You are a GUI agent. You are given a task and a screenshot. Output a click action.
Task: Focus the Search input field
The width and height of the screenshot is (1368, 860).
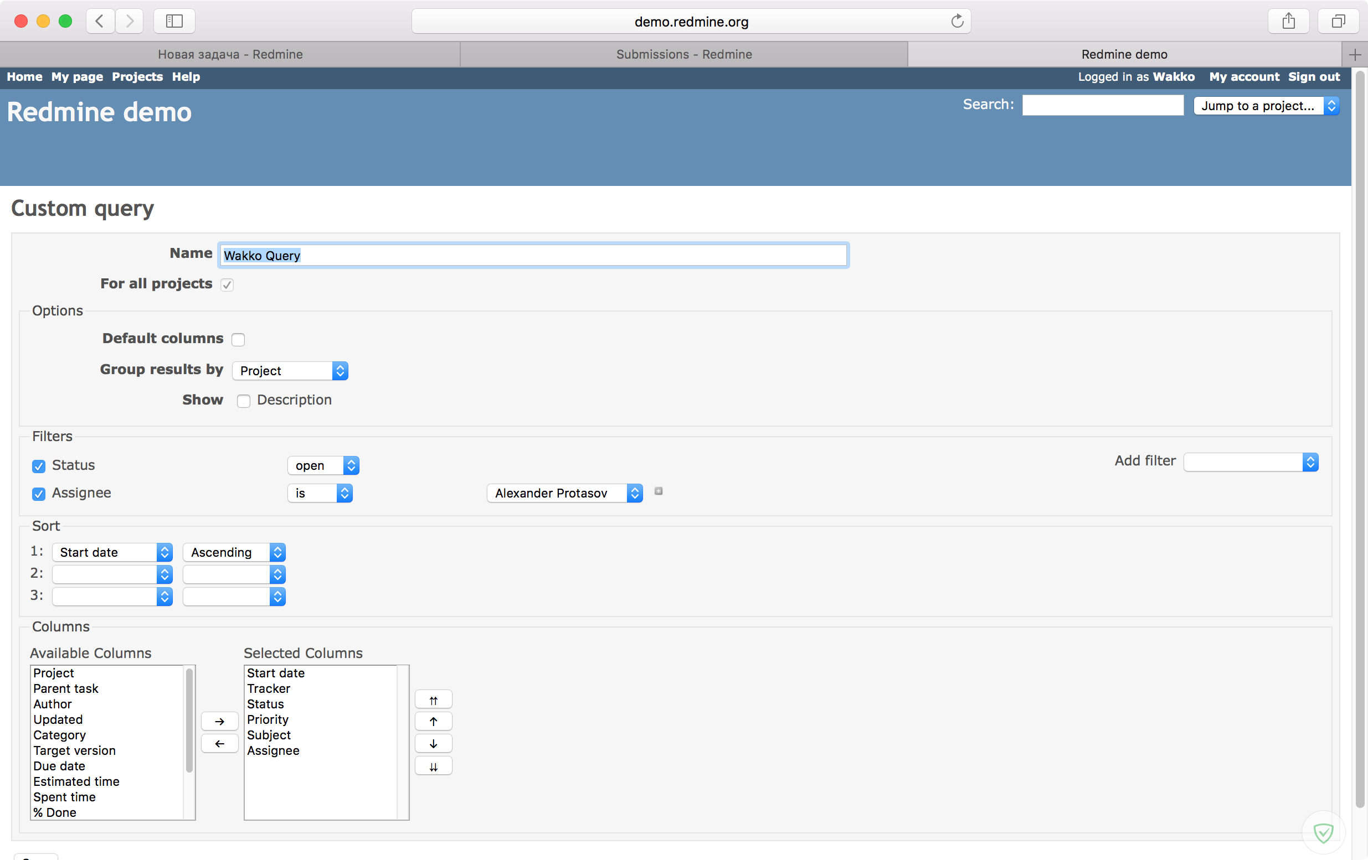point(1103,106)
